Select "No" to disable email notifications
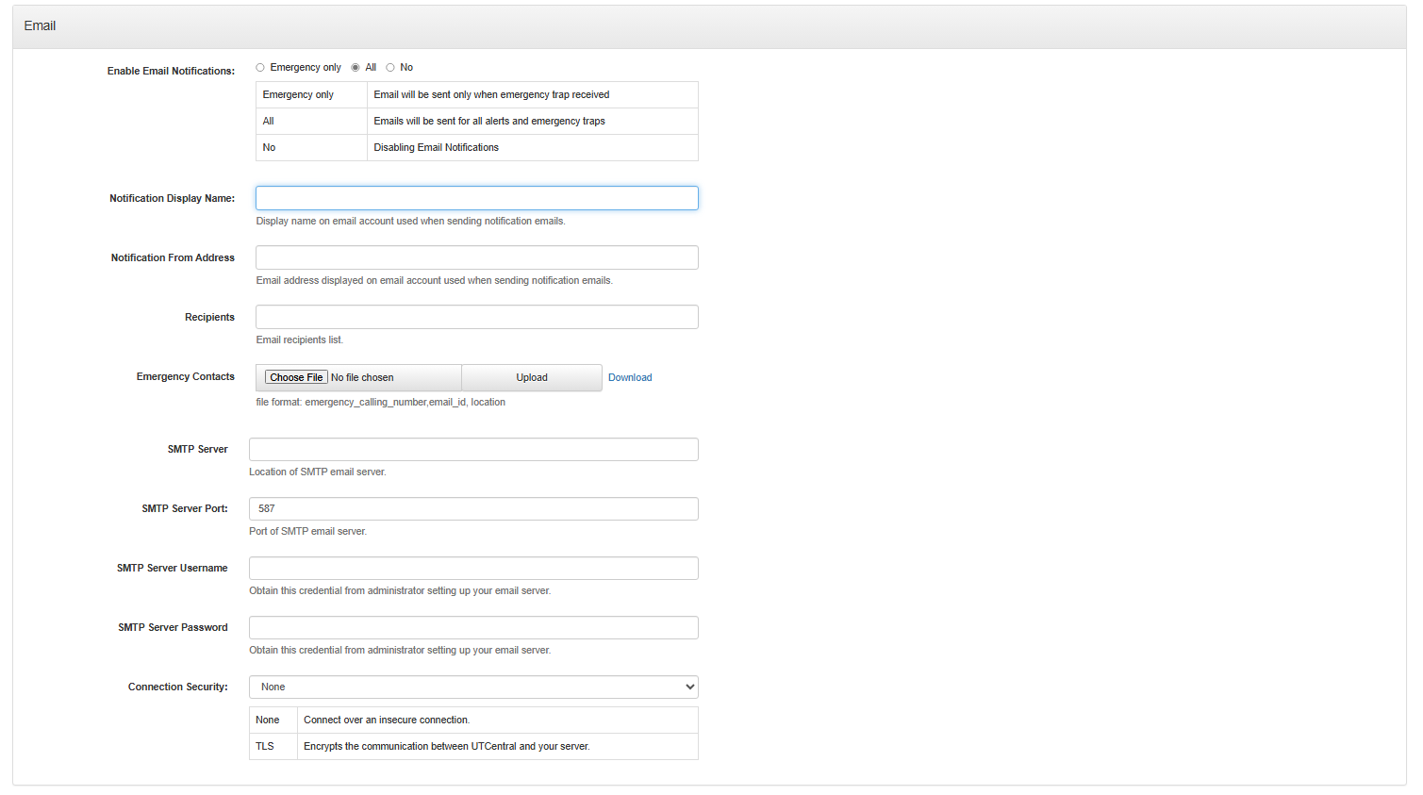 [x=390, y=68]
